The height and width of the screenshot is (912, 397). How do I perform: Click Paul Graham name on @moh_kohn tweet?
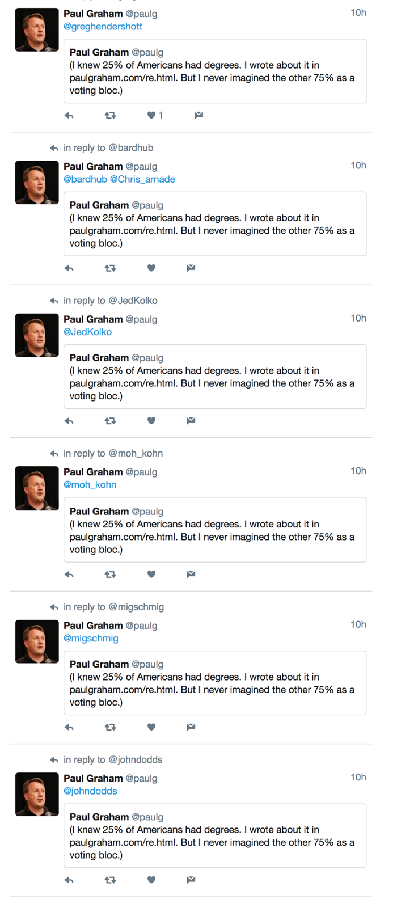[x=93, y=472]
